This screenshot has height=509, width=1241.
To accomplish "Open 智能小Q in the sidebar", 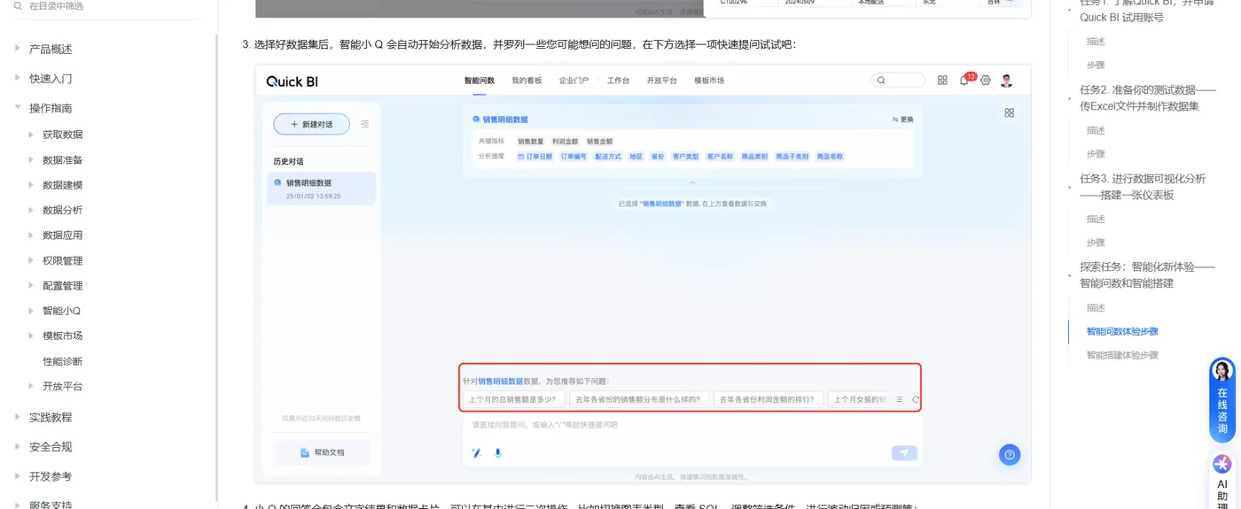I will tap(61, 311).
